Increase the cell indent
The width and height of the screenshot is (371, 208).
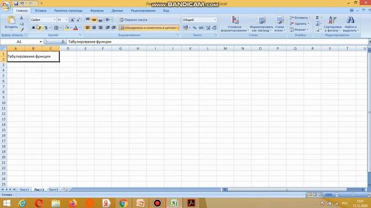tap(114, 28)
